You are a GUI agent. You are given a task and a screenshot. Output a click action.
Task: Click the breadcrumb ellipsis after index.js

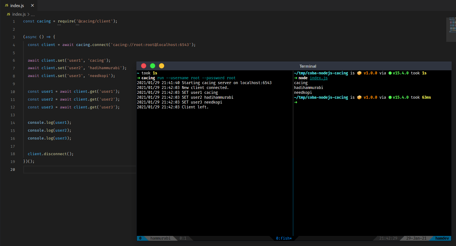click(x=33, y=14)
